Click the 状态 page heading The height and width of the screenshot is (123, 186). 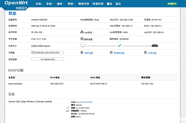[12, 13]
